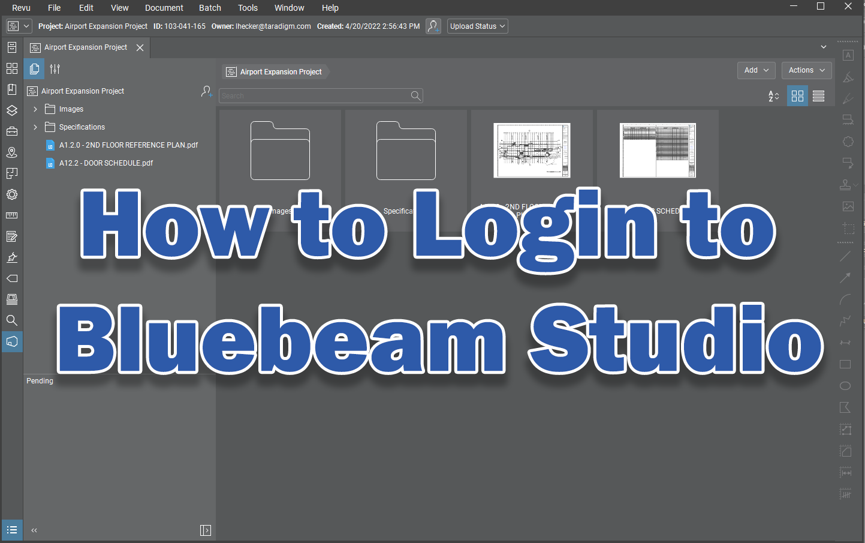Select the Line tool
The height and width of the screenshot is (543, 865).
pos(845,256)
